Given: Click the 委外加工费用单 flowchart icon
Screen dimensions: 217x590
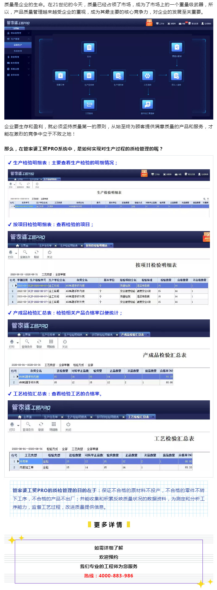Looking at the screenshot, I should point(148,104).
